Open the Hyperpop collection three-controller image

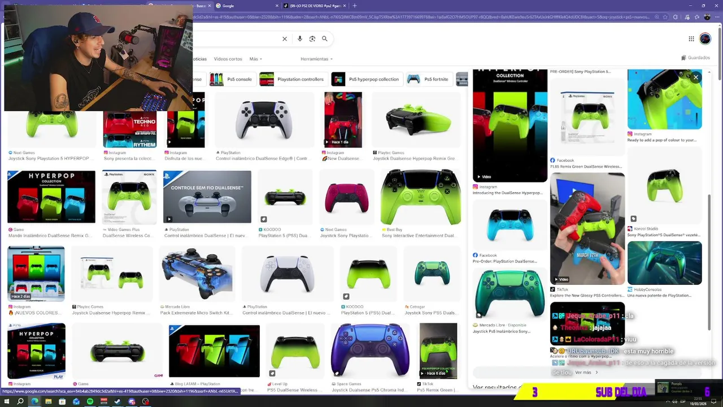point(51,197)
